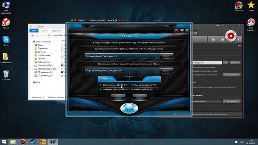
Task: Click the magnifier icon on the recording overlay bar
Action: (75, 21)
